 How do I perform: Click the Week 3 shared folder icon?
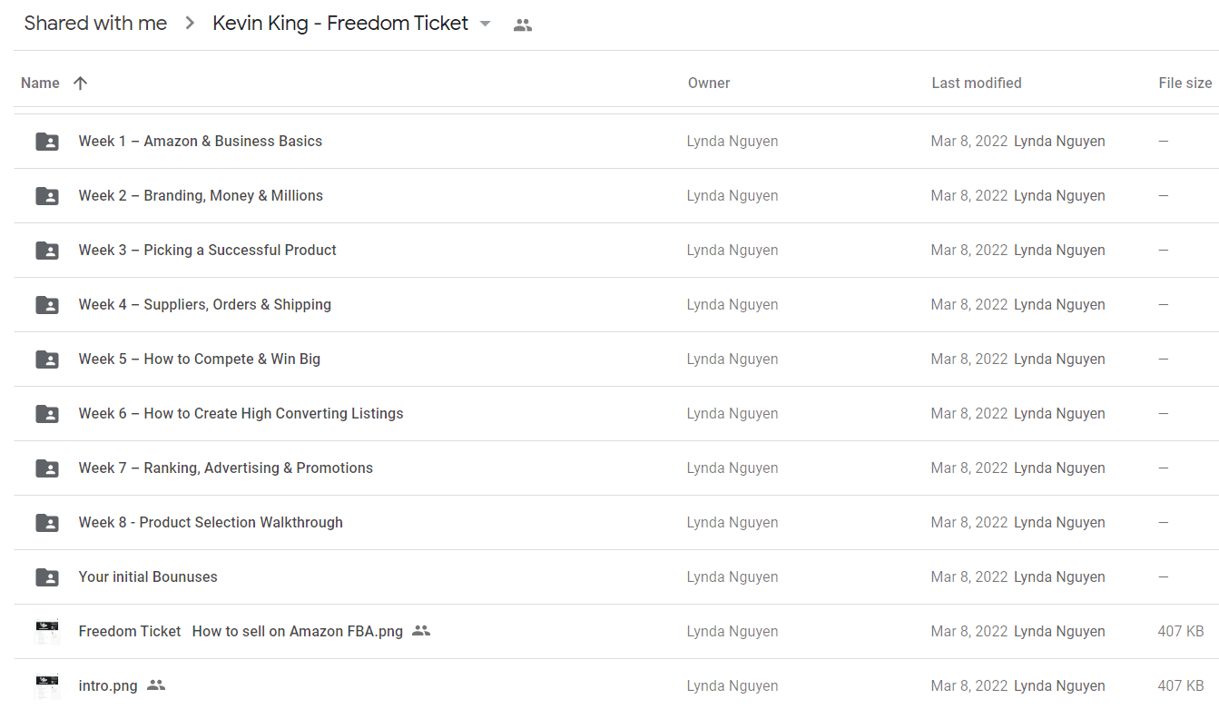47,251
